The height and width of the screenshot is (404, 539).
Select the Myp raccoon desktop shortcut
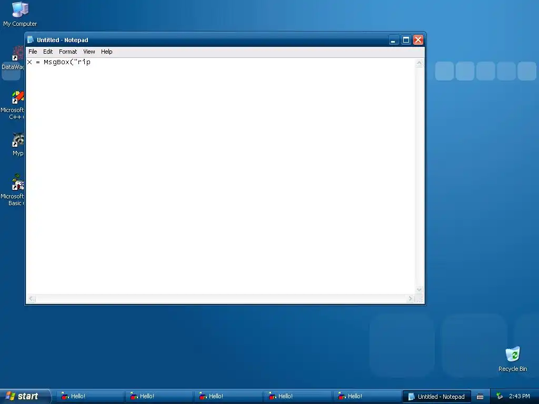click(18, 145)
